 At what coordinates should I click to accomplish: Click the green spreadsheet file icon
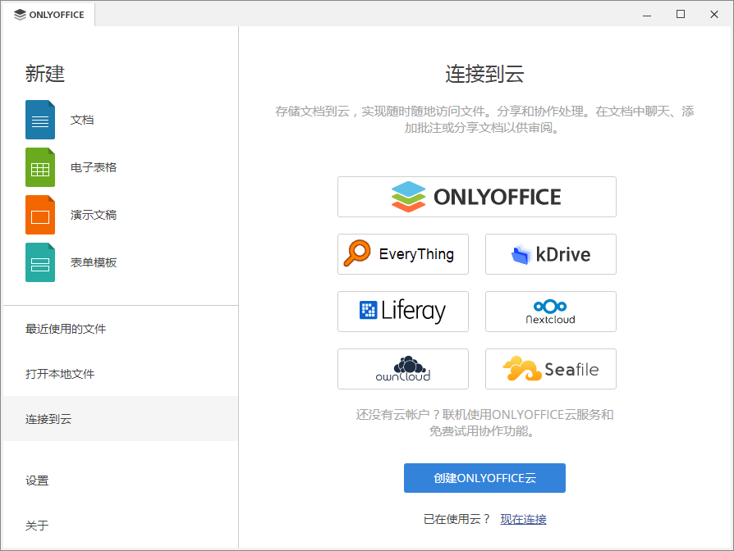tap(40, 167)
